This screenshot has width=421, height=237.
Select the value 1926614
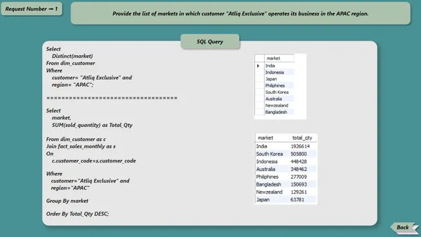click(x=300, y=146)
